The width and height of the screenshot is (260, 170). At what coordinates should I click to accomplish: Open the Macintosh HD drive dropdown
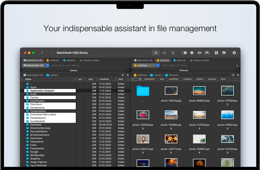click(x=48, y=65)
